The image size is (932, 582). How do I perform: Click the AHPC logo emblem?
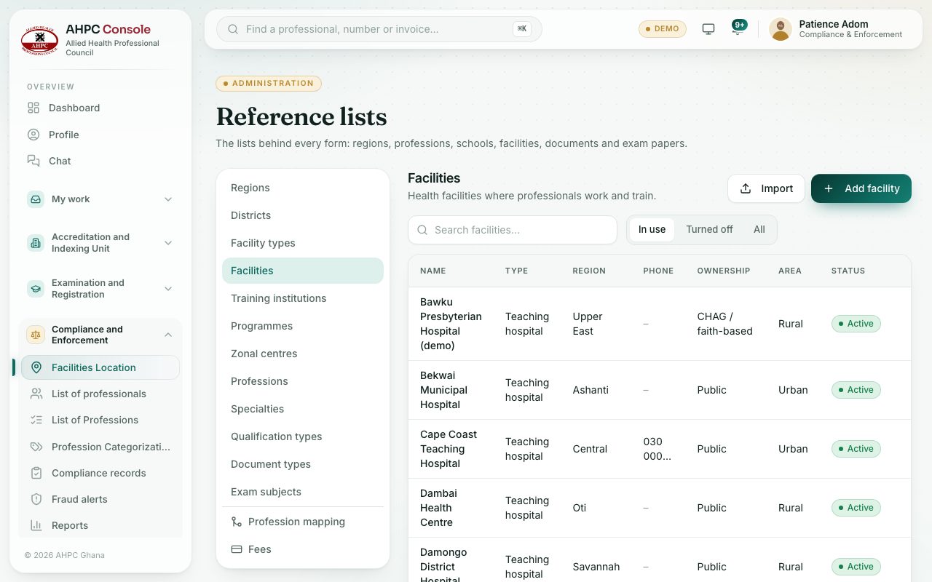tap(39, 40)
